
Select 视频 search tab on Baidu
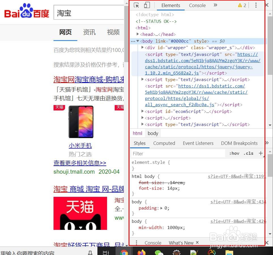pyautogui.click(x=113, y=32)
